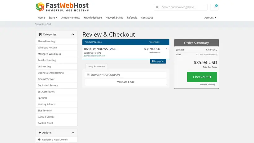Select Site Security category
This screenshot has height=143, width=254.
56,110
